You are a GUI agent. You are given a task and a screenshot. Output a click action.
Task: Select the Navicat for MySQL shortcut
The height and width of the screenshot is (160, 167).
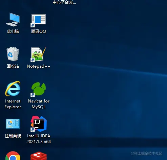[x=38, y=90]
